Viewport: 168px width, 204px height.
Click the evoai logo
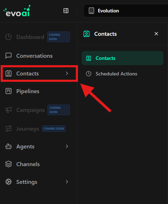click(x=17, y=11)
